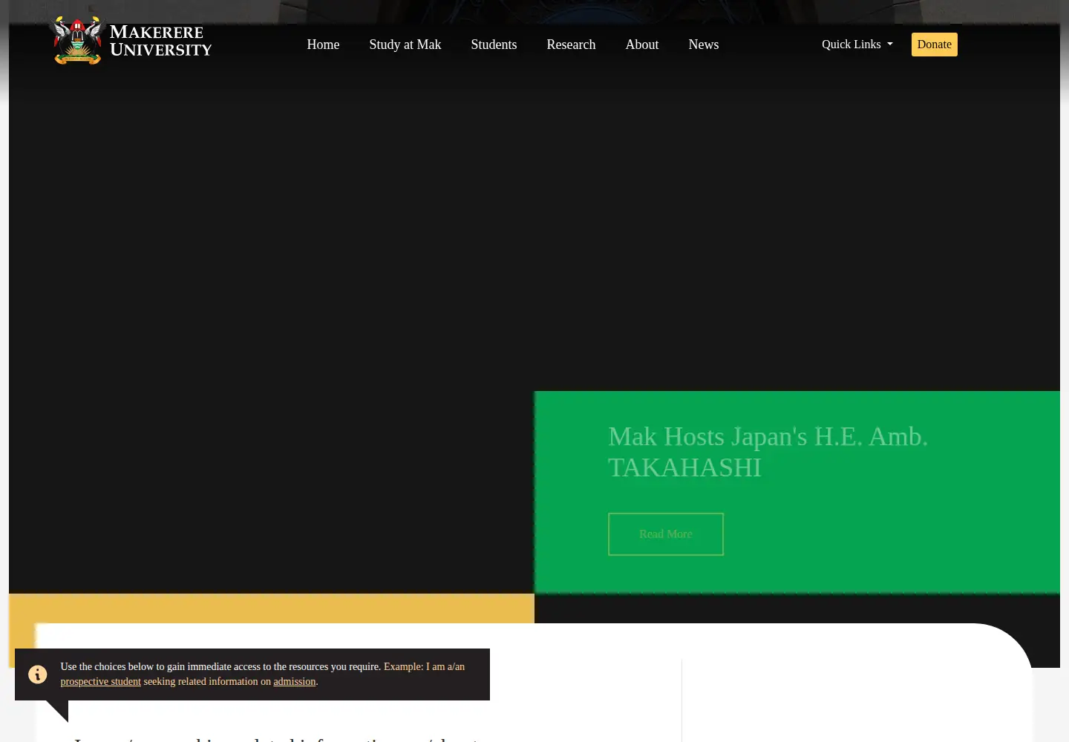
Task: Navigate to News
Action: coord(704,45)
